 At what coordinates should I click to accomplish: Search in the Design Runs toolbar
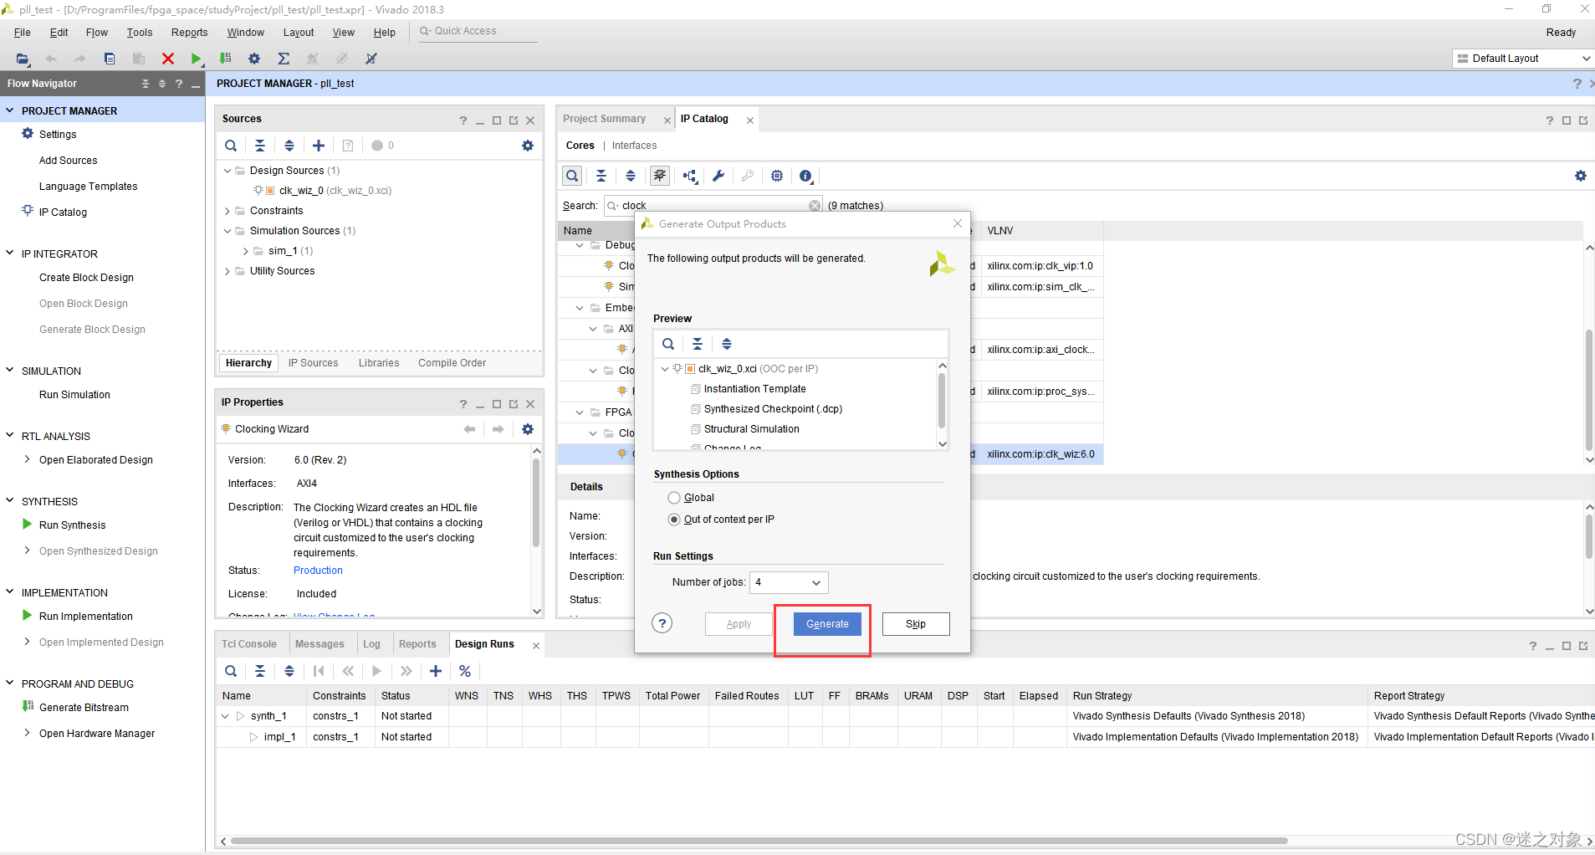(x=231, y=671)
